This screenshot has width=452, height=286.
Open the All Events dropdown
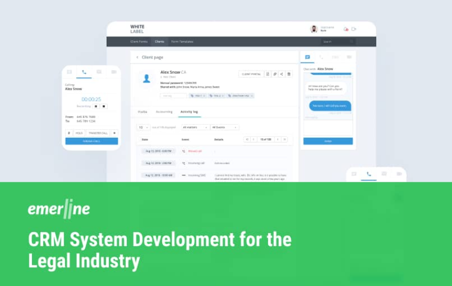coord(224,128)
